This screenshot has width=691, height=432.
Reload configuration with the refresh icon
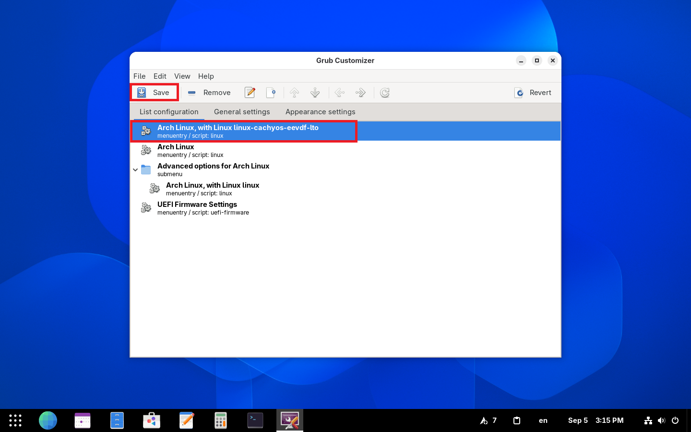(385, 93)
